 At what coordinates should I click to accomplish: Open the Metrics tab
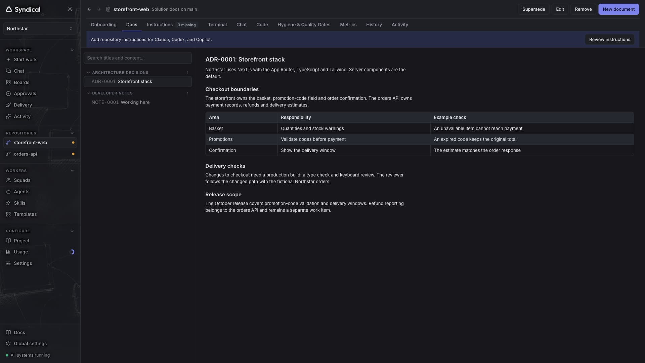(x=348, y=25)
